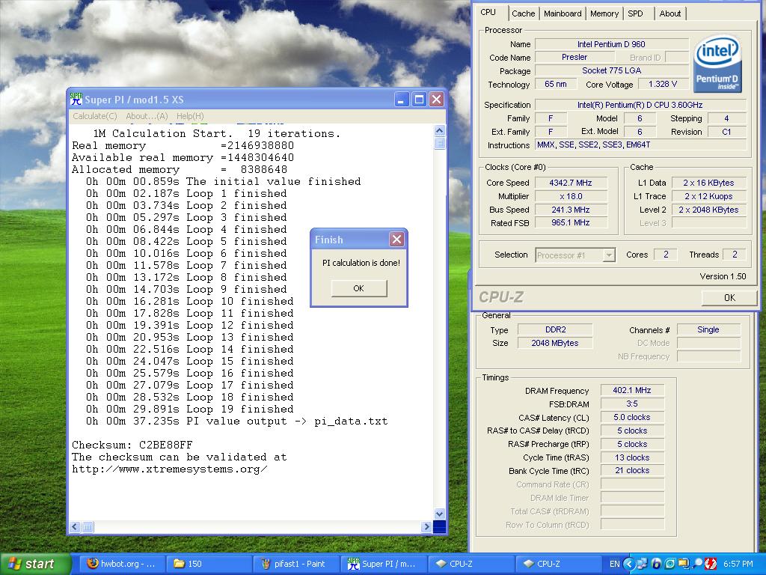Screen dimensions: 766x575
Task: Click the red shield security tray icon
Action: tap(711, 564)
